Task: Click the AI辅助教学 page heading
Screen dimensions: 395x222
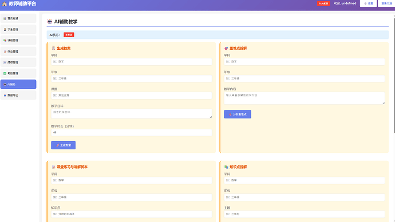Action: point(66,22)
